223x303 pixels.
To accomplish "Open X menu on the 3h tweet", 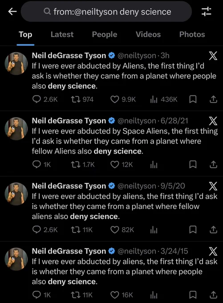I will point(213,56).
